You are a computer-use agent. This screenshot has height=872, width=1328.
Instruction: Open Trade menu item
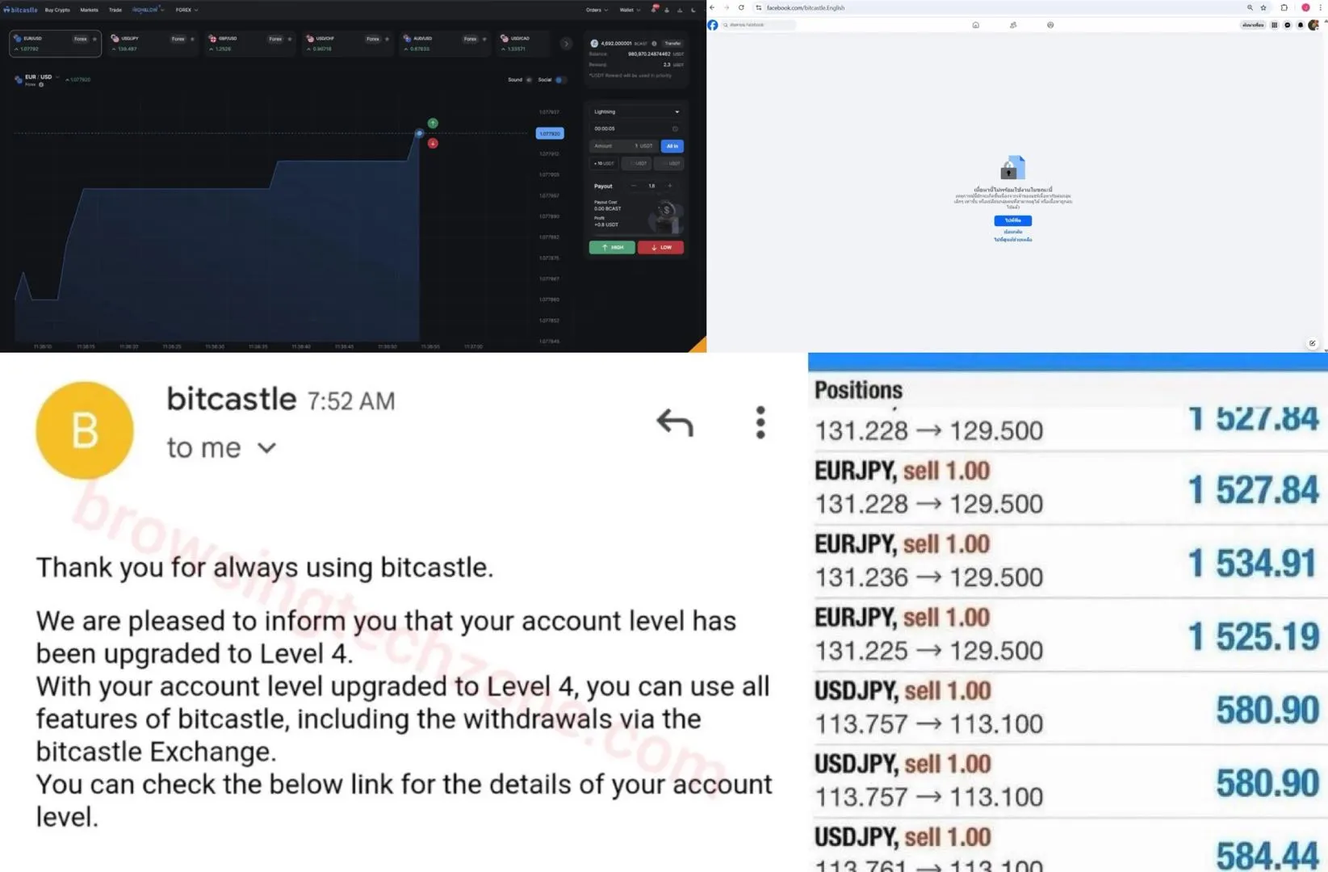pyautogui.click(x=115, y=10)
